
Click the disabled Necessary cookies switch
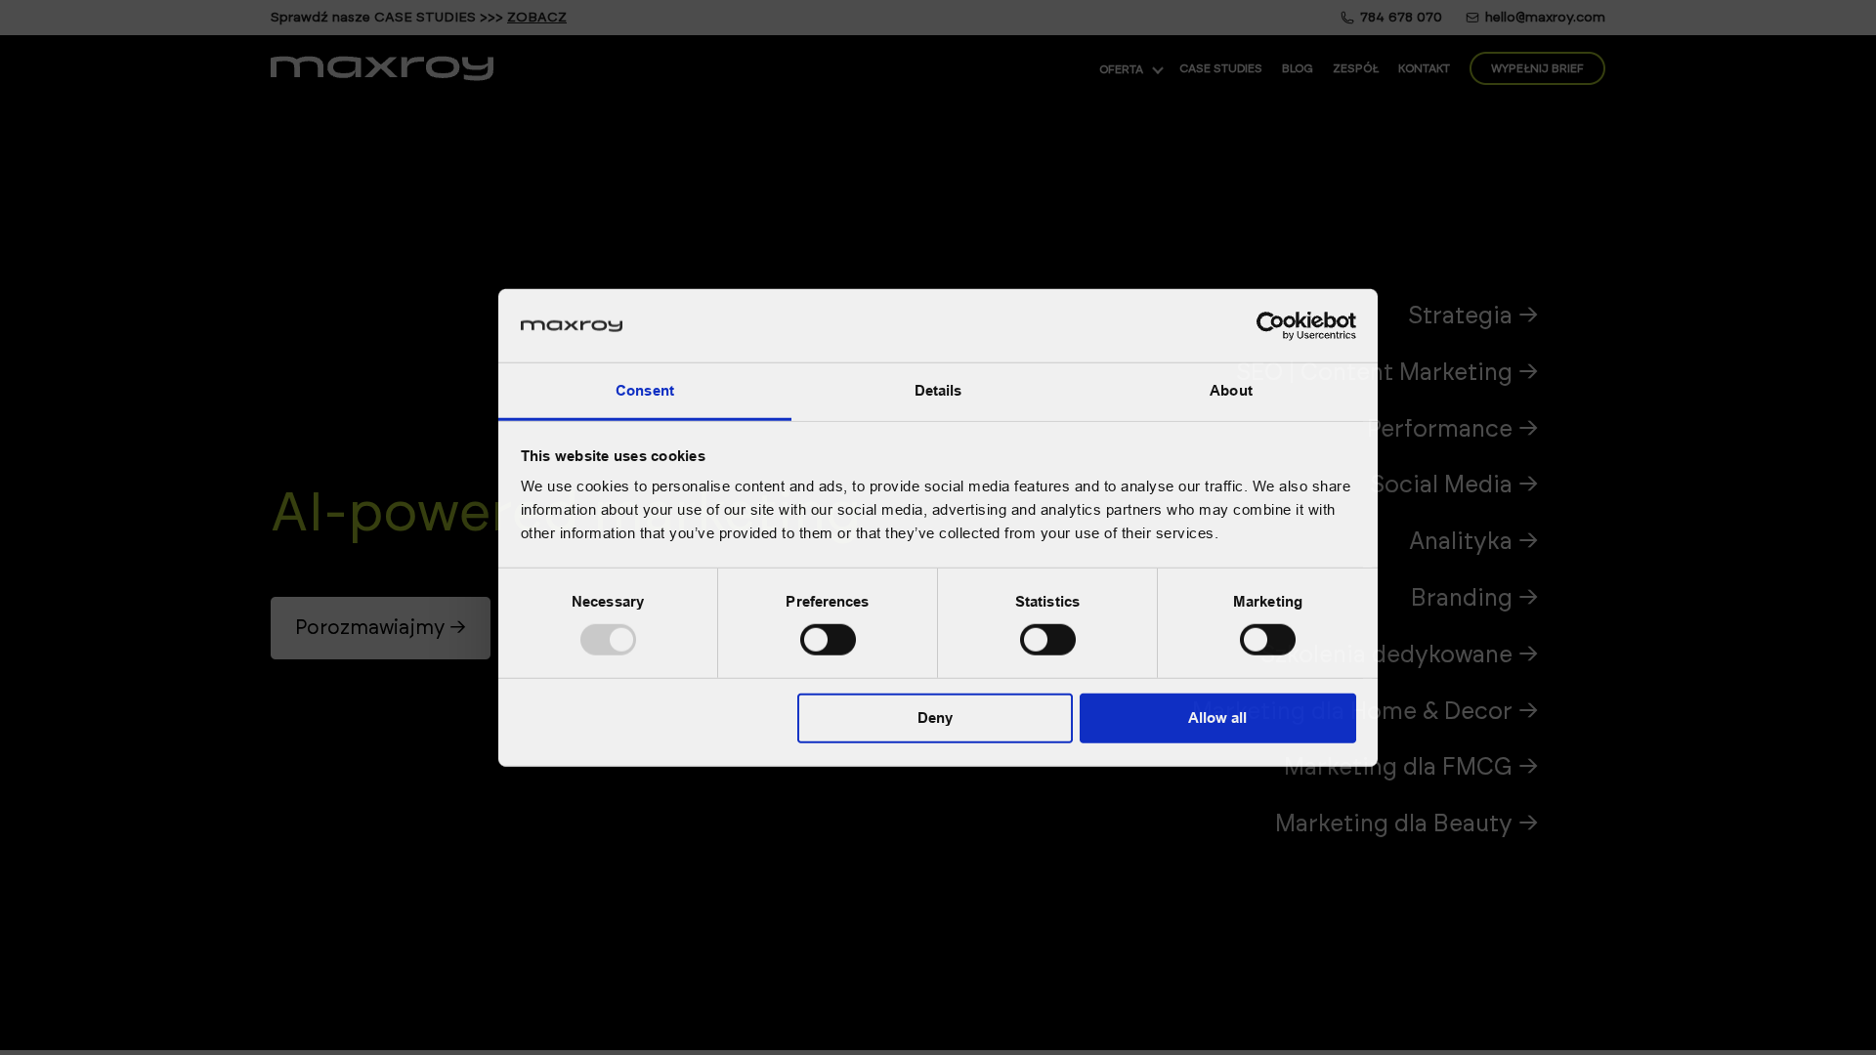coord(608,639)
